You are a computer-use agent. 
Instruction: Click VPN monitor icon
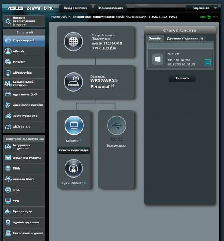click(8, 201)
